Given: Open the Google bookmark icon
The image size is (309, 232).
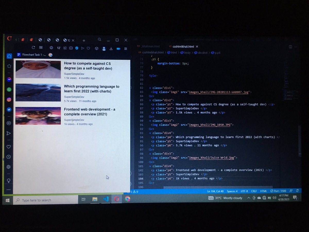Looking at the screenshot, I should tap(50, 55).
